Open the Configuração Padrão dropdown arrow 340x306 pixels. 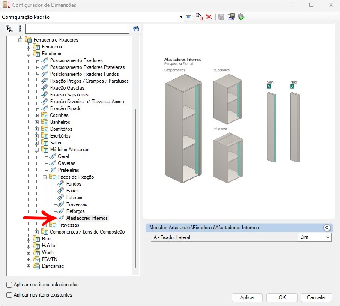[181, 17]
